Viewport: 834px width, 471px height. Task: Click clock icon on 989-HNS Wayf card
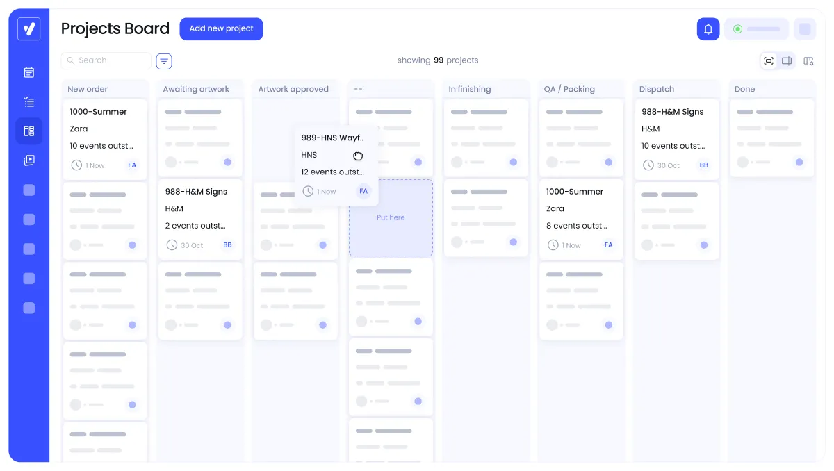click(x=308, y=191)
